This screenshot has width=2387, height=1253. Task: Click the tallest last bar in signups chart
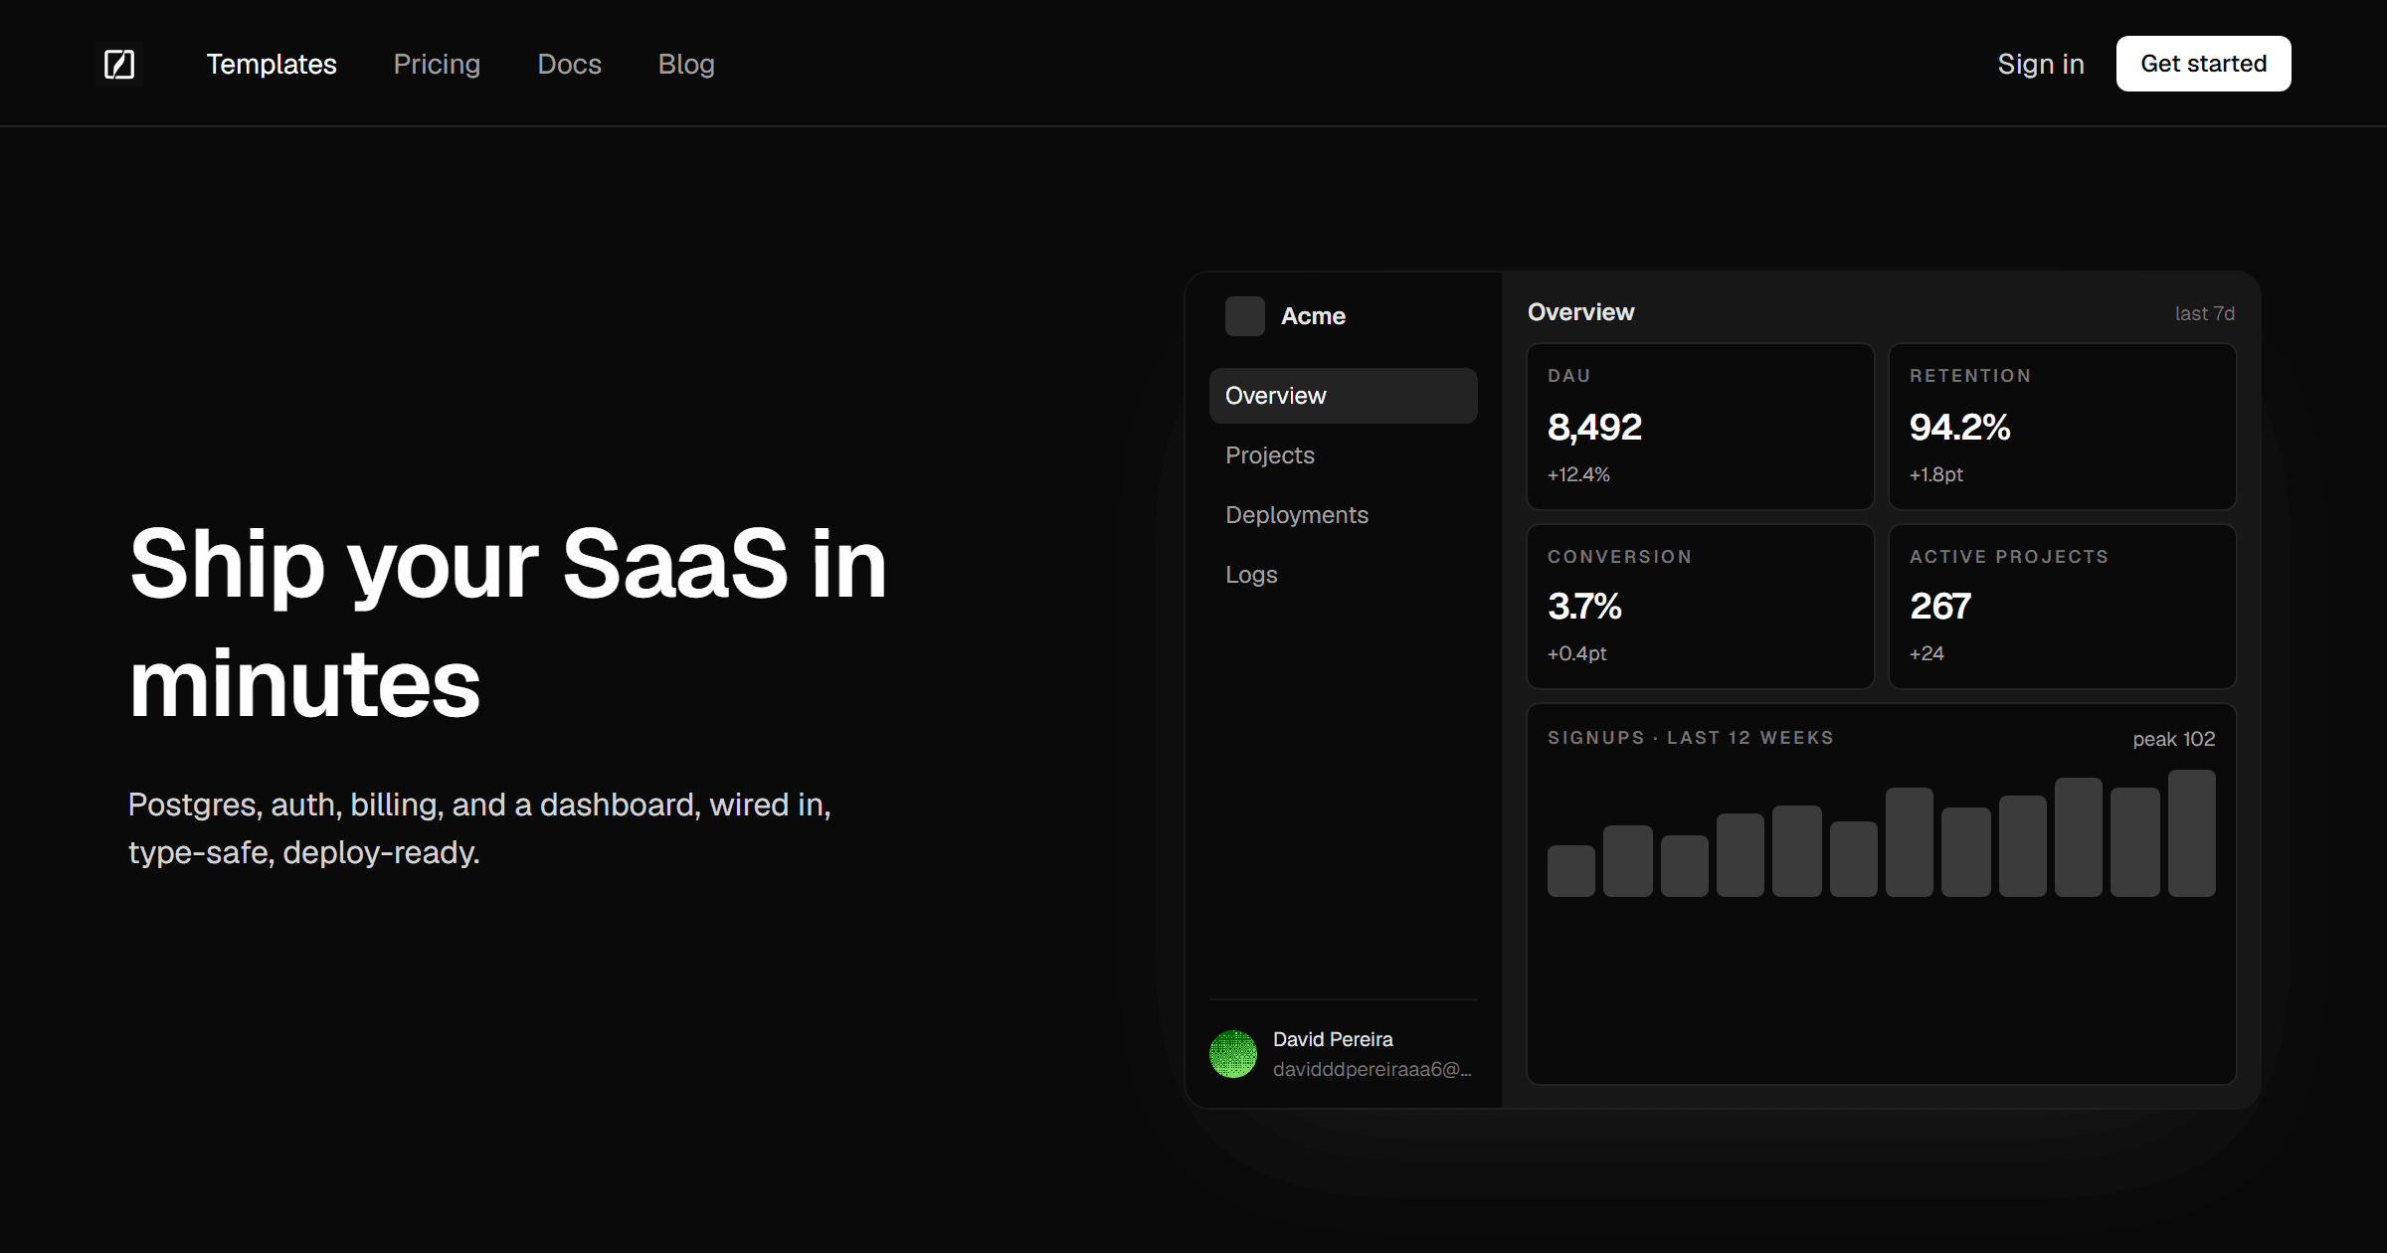click(2191, 833)
